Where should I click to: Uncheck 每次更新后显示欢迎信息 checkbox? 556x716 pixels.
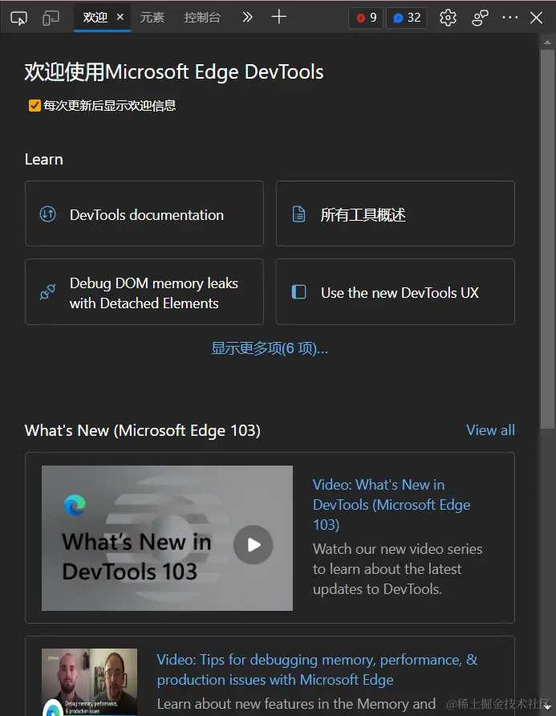point(34,105)
